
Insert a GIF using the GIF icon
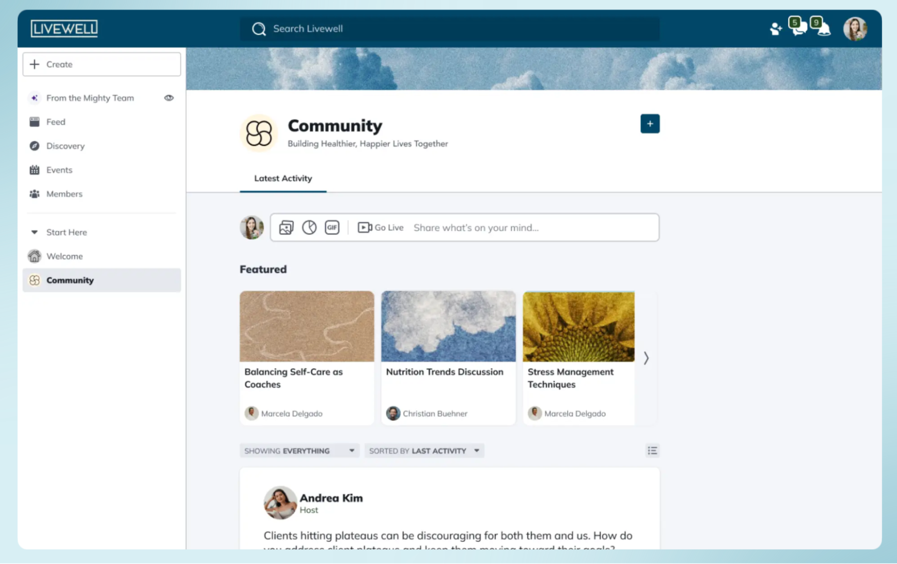click(x=332, y=228)
